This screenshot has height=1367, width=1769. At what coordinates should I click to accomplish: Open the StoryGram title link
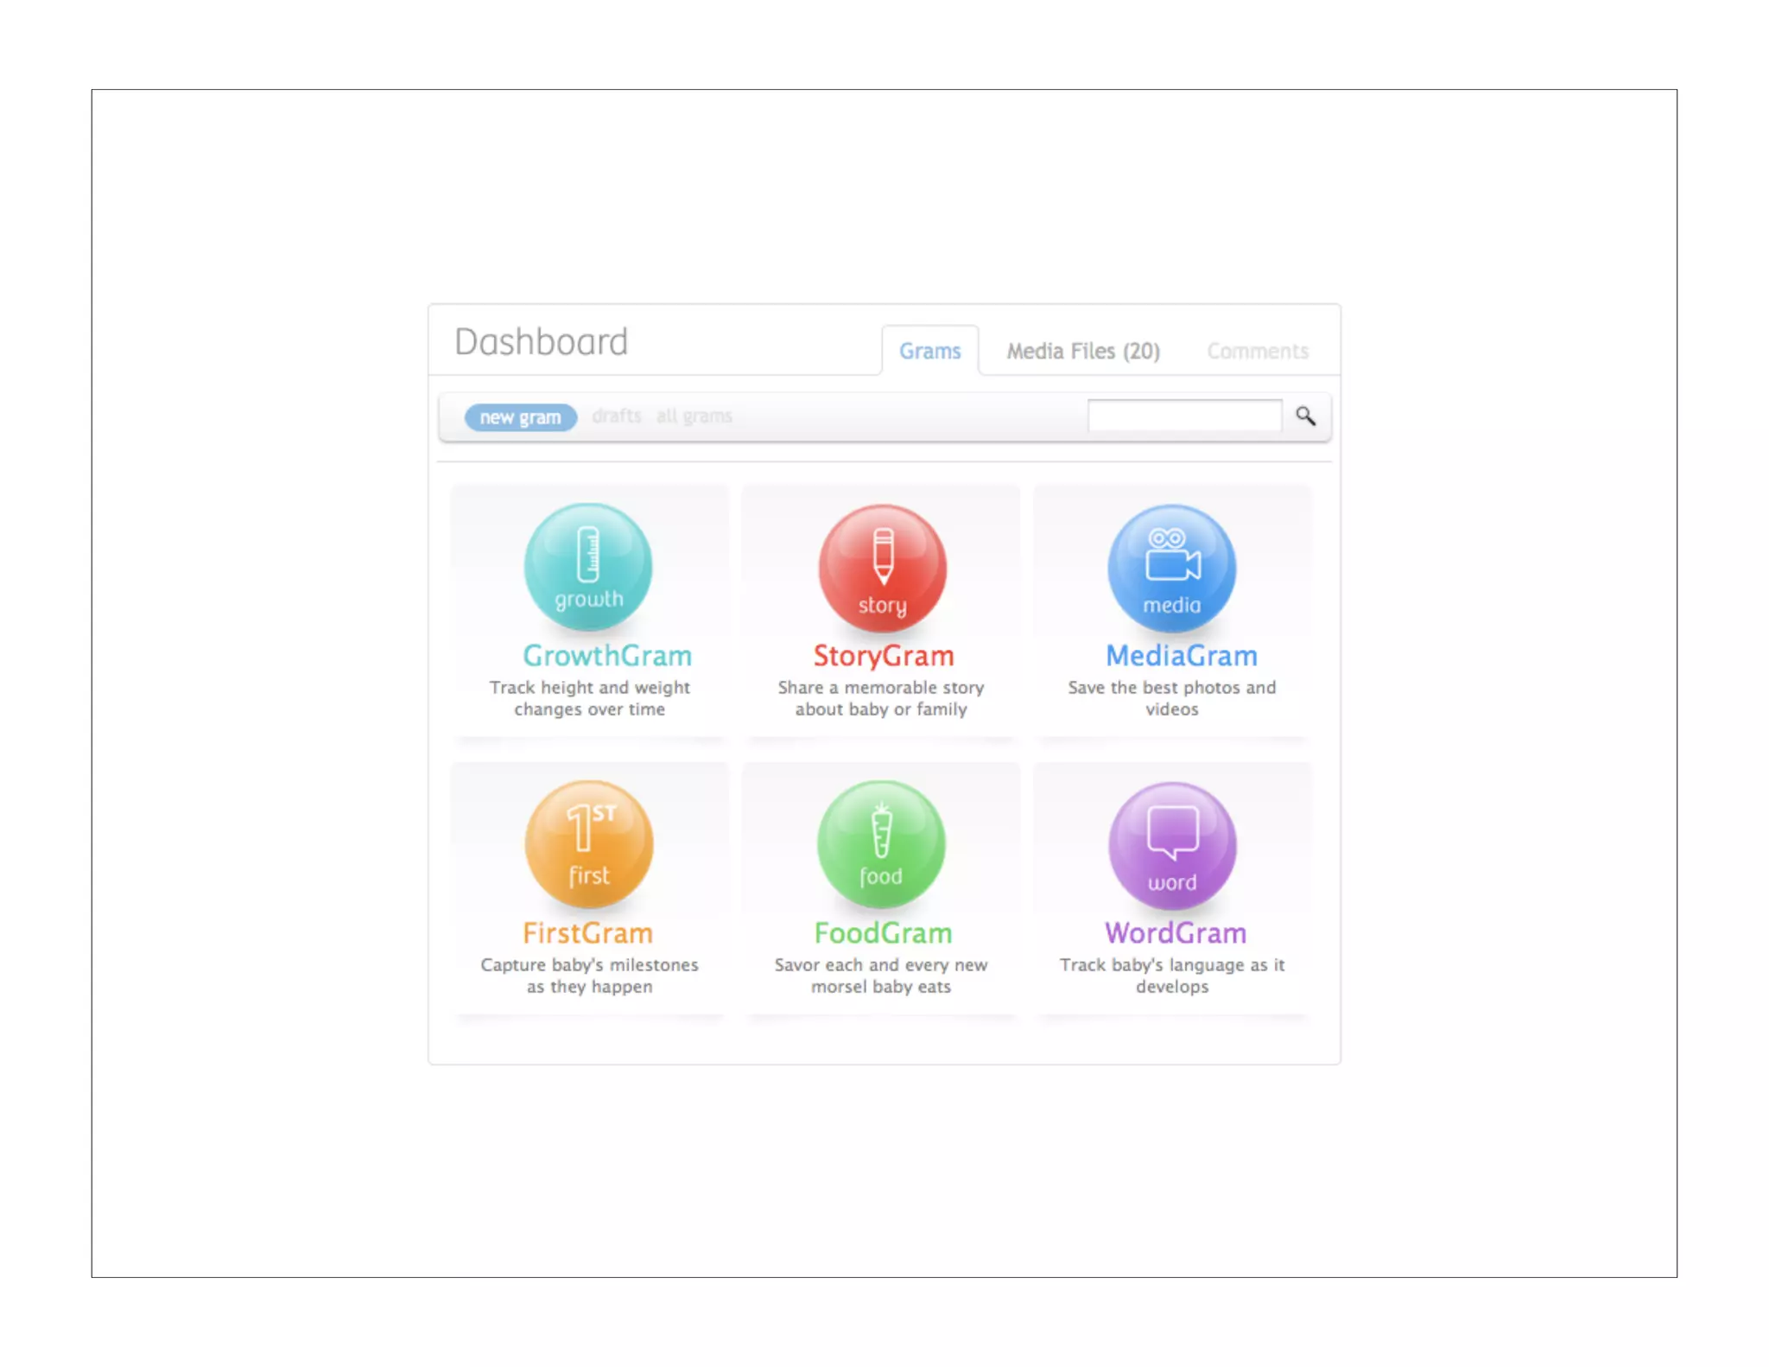[883, 656]
